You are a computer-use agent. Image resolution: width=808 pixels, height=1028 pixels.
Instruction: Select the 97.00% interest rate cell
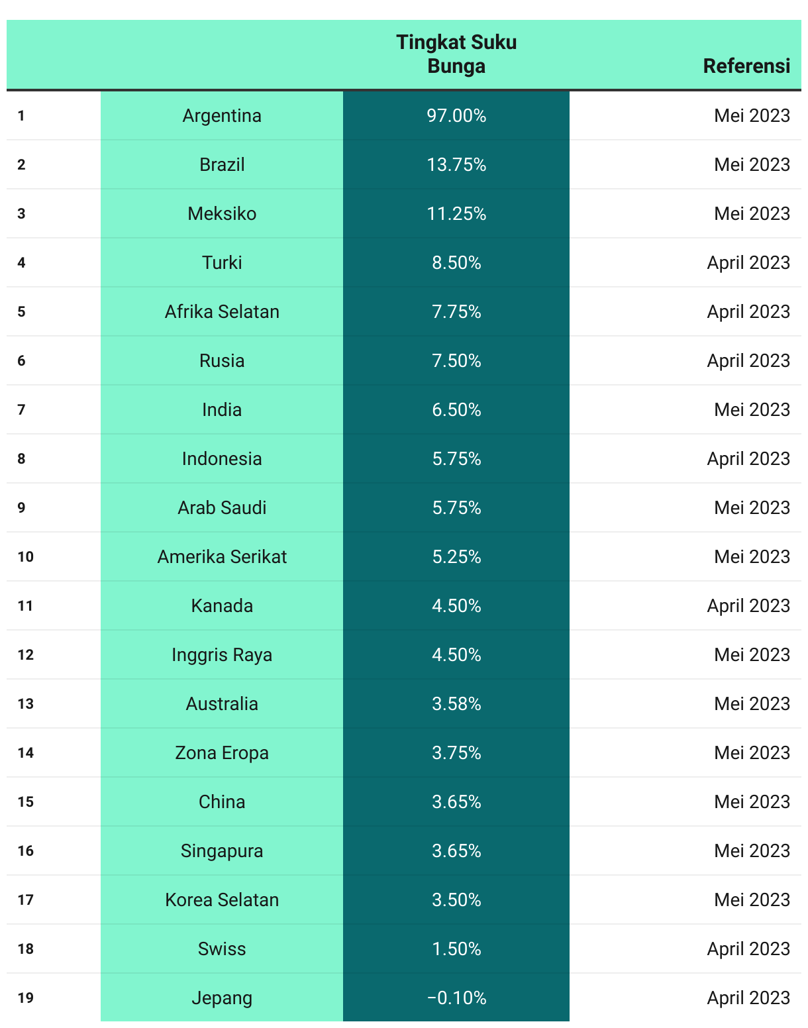coord(456,115)
